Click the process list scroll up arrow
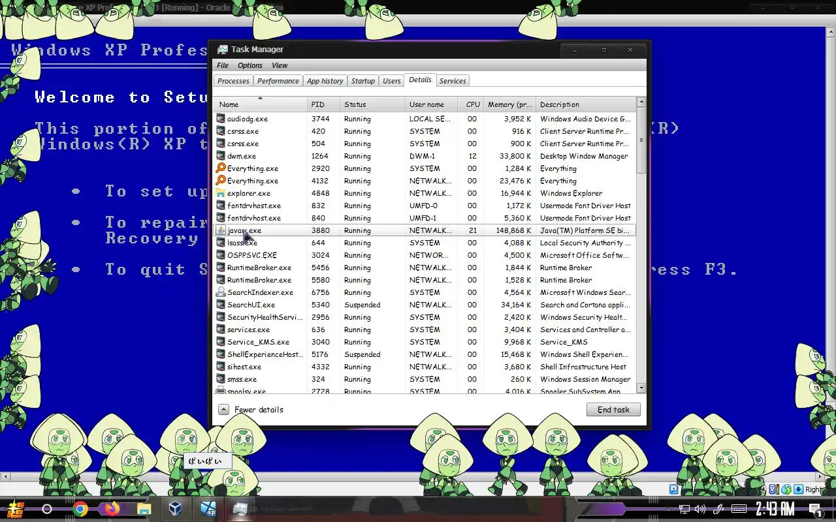This screenshot has width=836, height=522. pos(641,102)
